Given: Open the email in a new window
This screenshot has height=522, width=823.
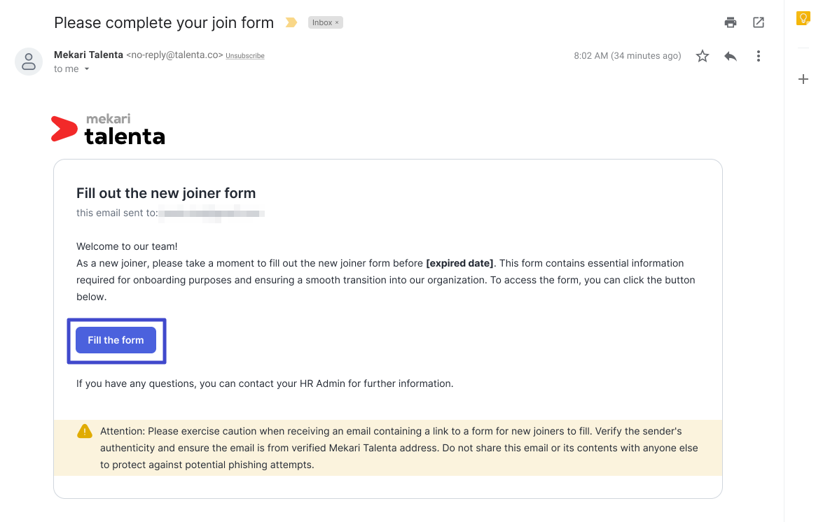Looking at the screenshot, I should coord(759,22).
